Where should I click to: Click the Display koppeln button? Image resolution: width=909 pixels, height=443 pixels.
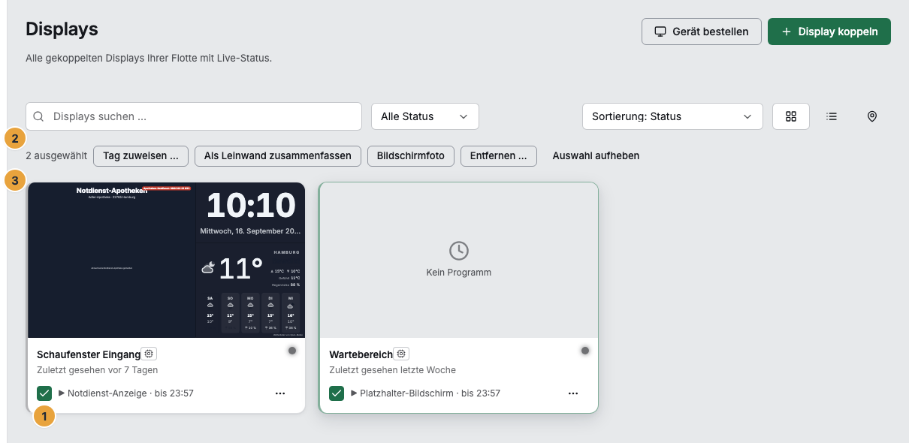pos(829,32)
